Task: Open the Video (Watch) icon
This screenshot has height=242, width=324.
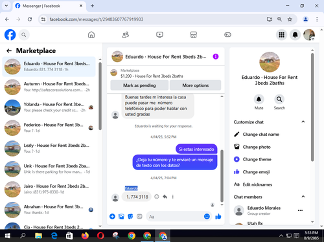Action: [x=159, y=35]
